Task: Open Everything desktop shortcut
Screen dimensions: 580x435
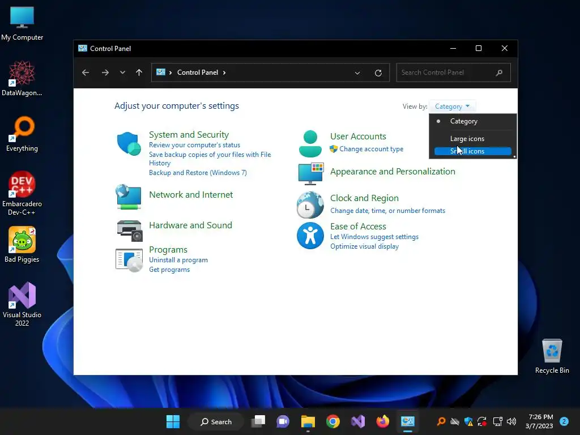Action: pyautogui.click(x=22, y=134)
